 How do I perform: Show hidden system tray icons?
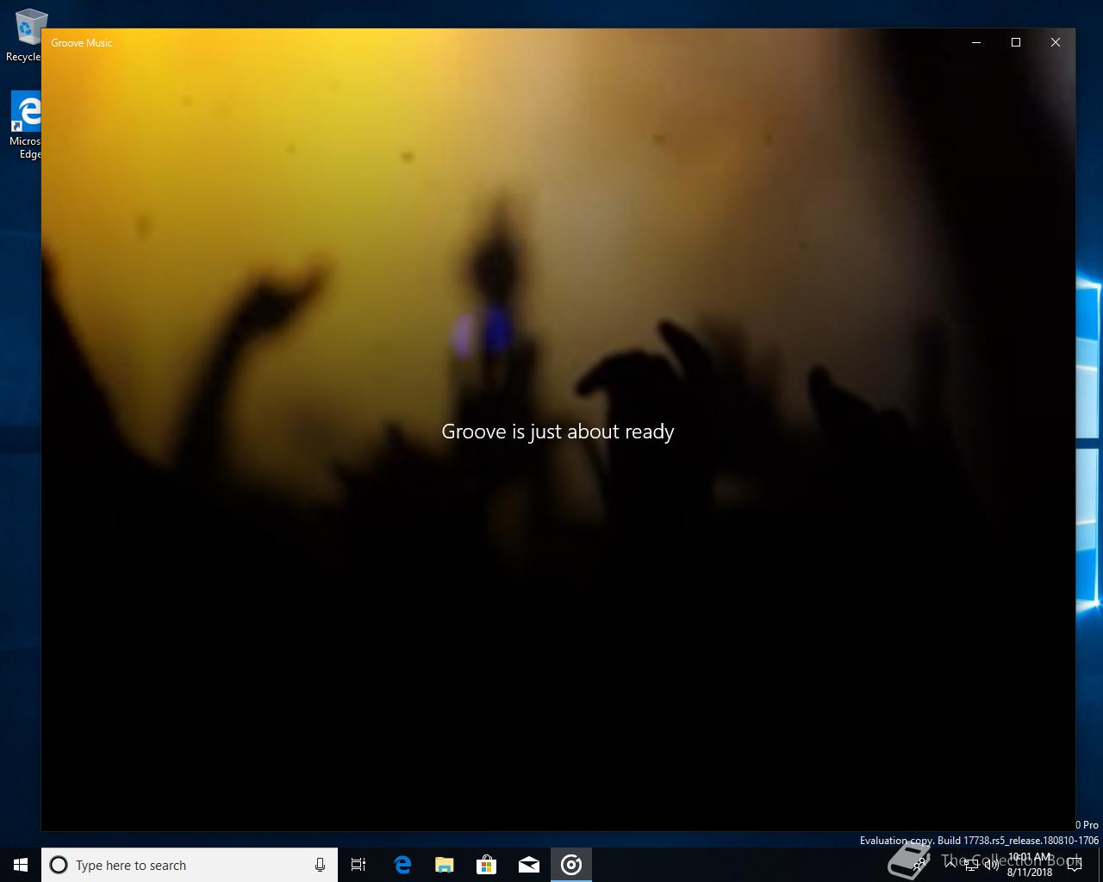tap(950, 865)
